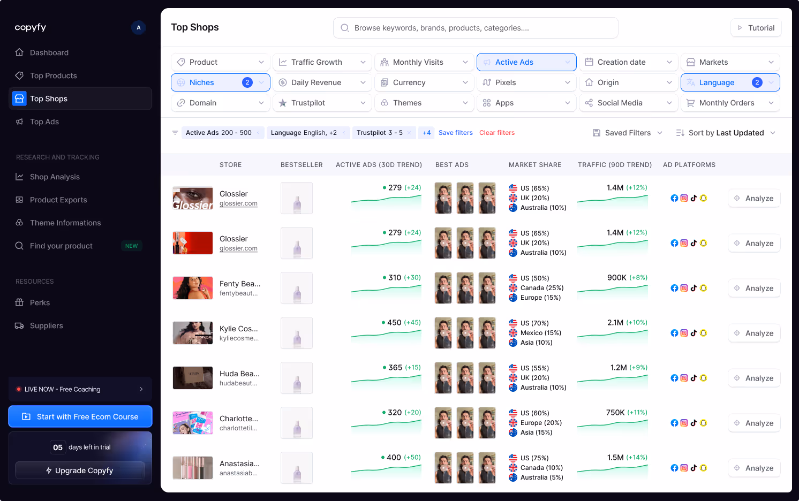Click TikTok icon in Huda Beauty row
The height and width of the screenshot is (501, 799).
[694, 378]
